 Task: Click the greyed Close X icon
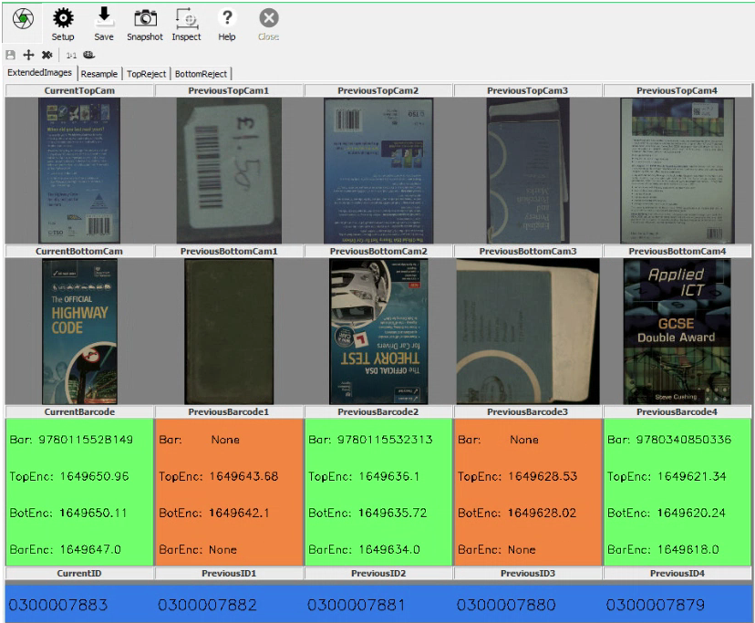click(x=269, y=18)
